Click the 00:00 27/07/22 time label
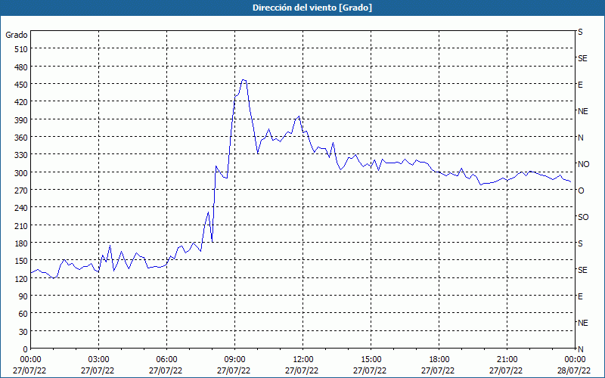The image size is (605, 378). point(30,365)
